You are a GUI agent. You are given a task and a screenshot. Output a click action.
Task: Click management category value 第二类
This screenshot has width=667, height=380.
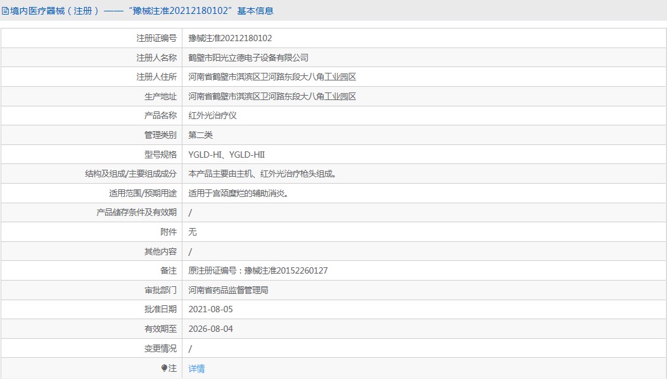coord(200,136)
